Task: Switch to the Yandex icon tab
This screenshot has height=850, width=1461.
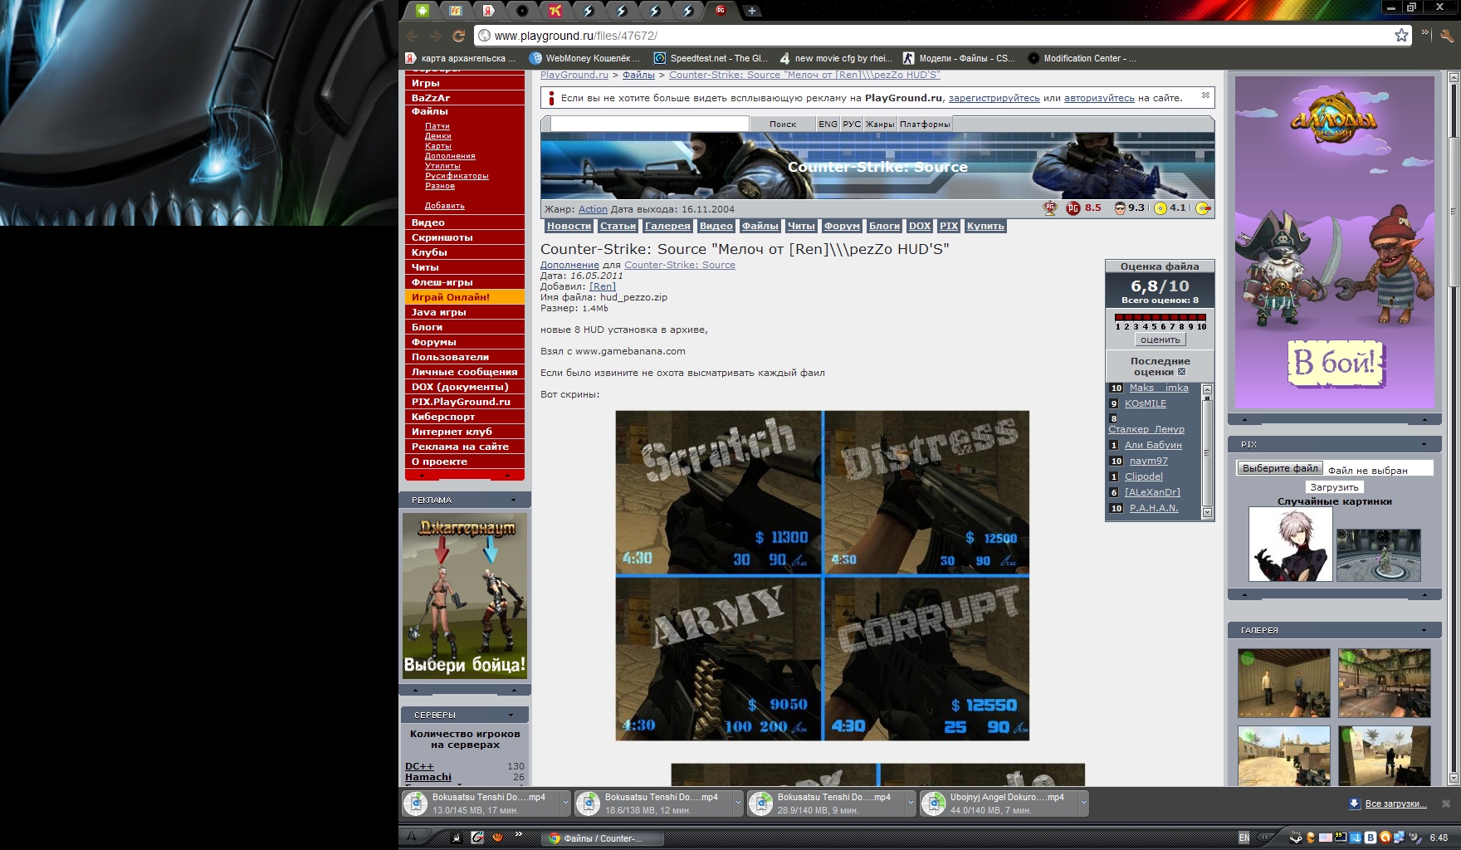Action: pos(490,11)
